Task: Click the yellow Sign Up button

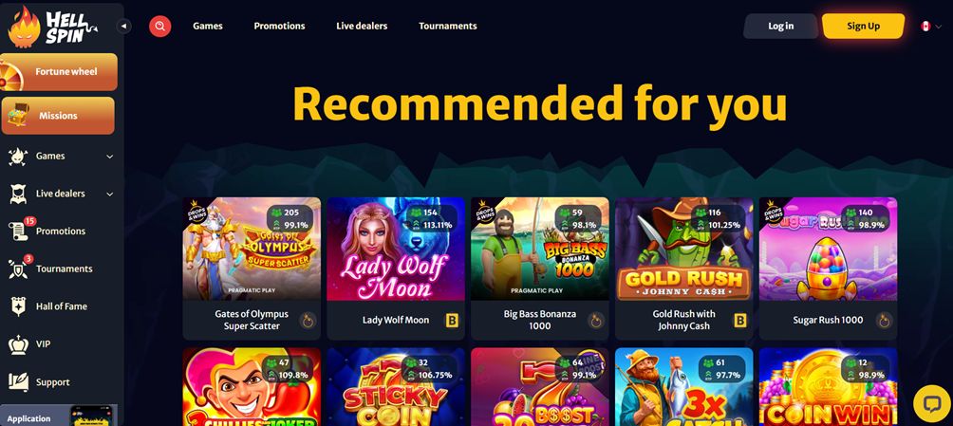Action: tap(863, 27)
